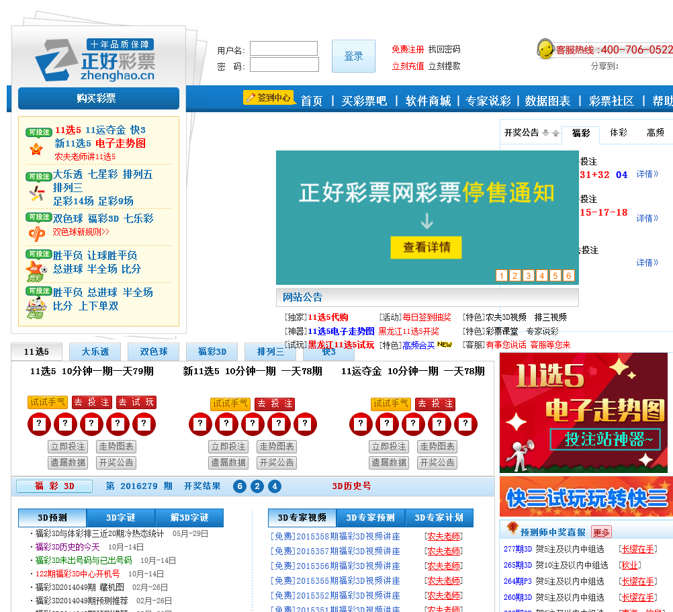Click the 竞彩 football icon
Screen dimensions: 673x612
tap(37, 271)
